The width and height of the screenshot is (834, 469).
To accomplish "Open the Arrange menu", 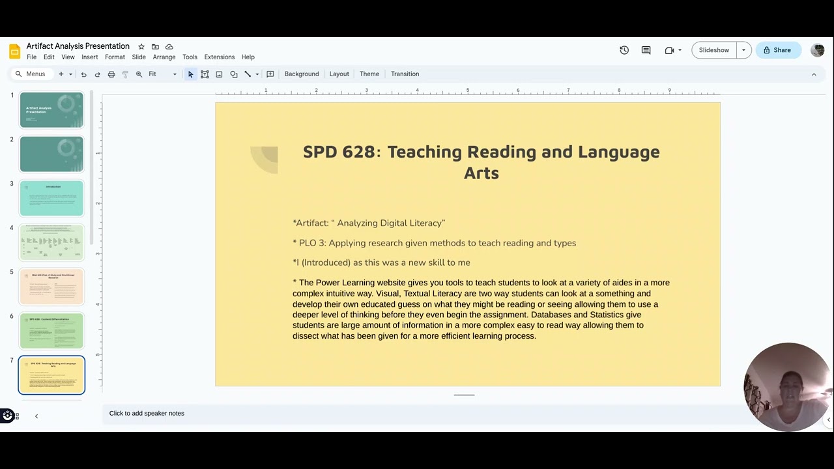I will click(164, 57).
